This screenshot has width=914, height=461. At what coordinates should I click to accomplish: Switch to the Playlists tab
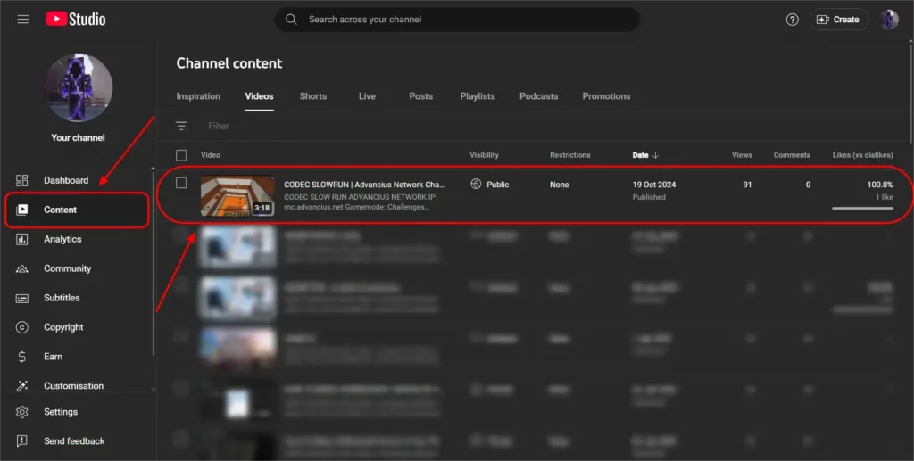pos(478,96)
